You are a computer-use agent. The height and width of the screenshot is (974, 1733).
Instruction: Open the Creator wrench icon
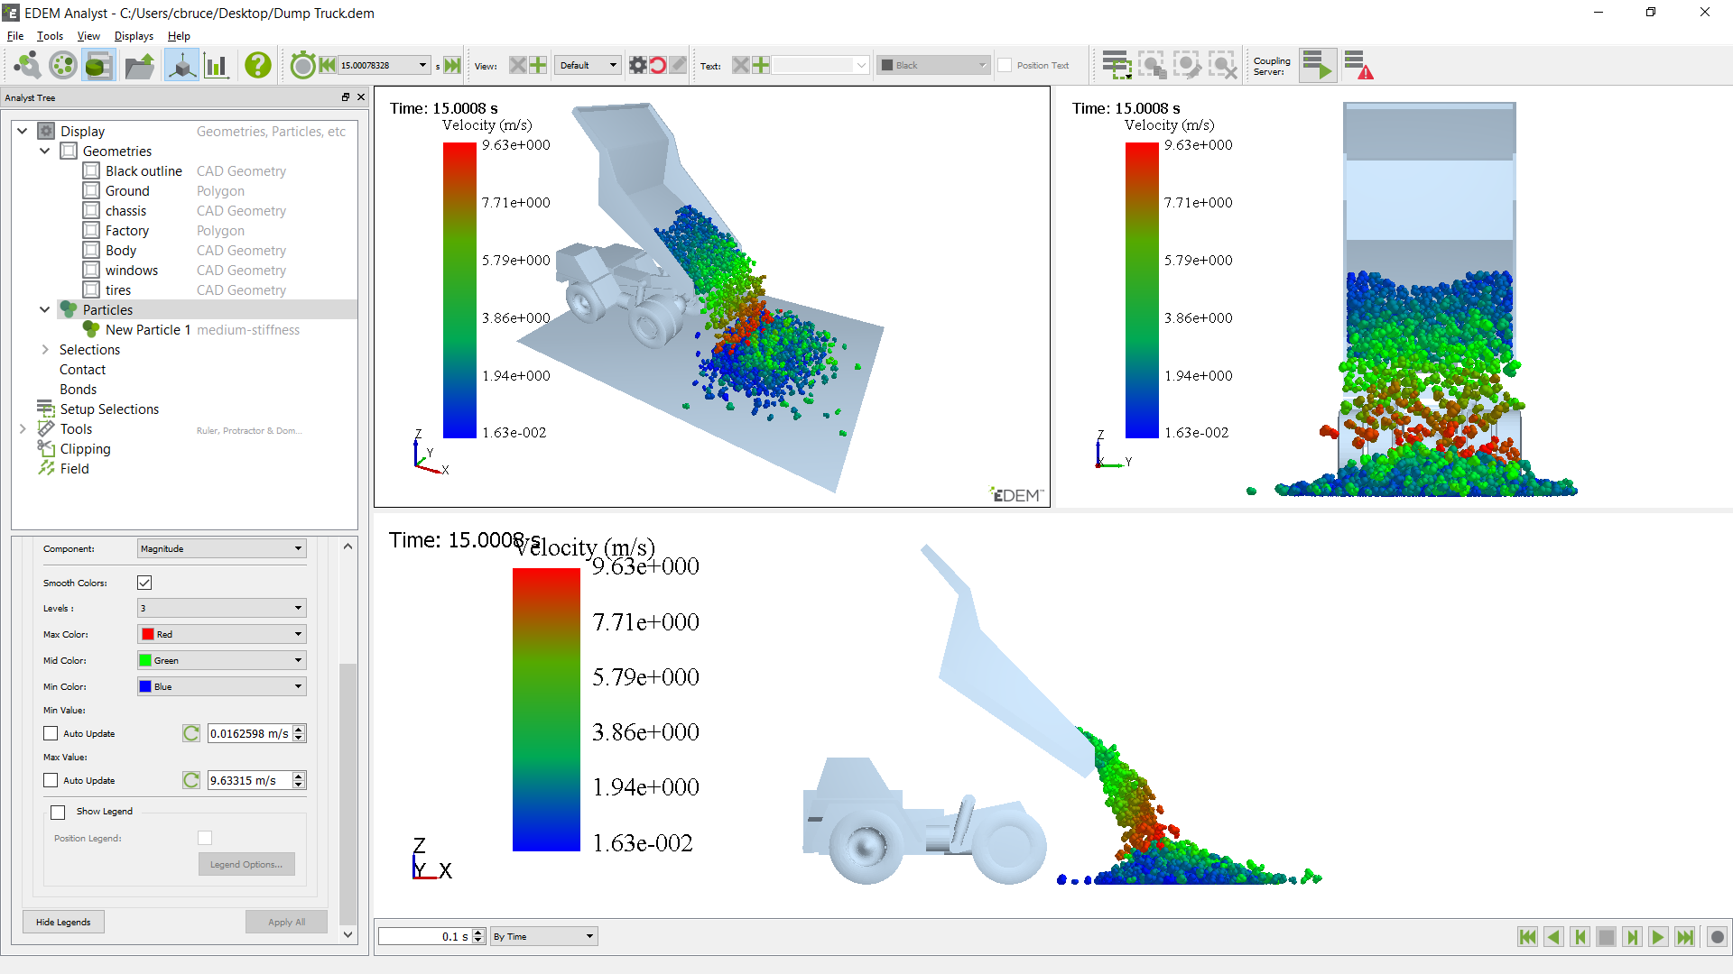coord(27,65)
